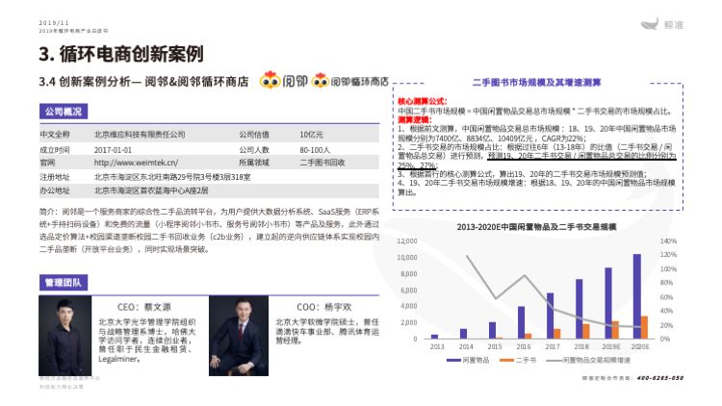Click the phone number 400-6265-050
The image size is (722, 406).
coord(660,378)
